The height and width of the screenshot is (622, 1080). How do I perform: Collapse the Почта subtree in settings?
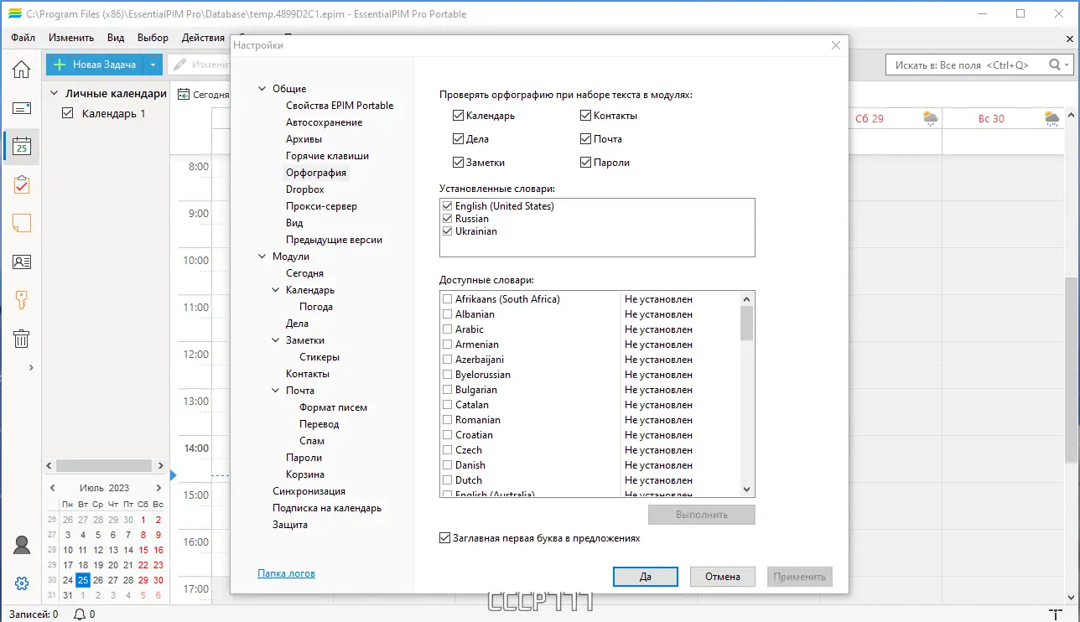[276, 391]
